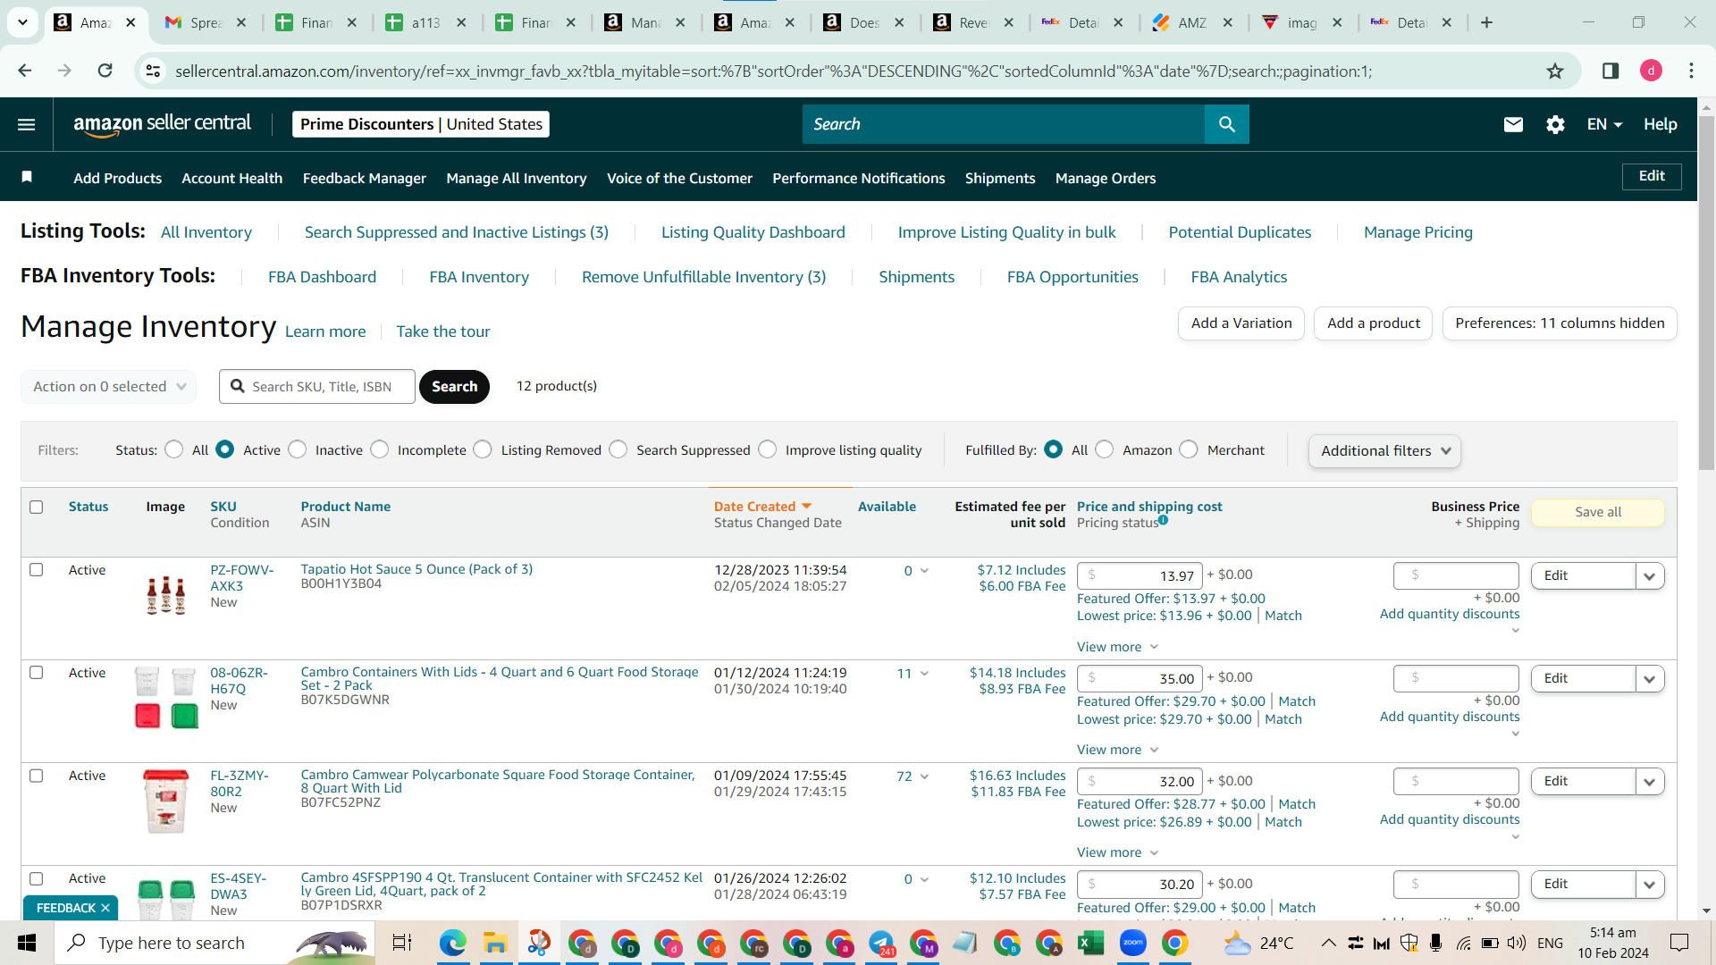Screen dimensions: 1716x965
Task: Open Voice of the Customer
Action: [679, 178]
